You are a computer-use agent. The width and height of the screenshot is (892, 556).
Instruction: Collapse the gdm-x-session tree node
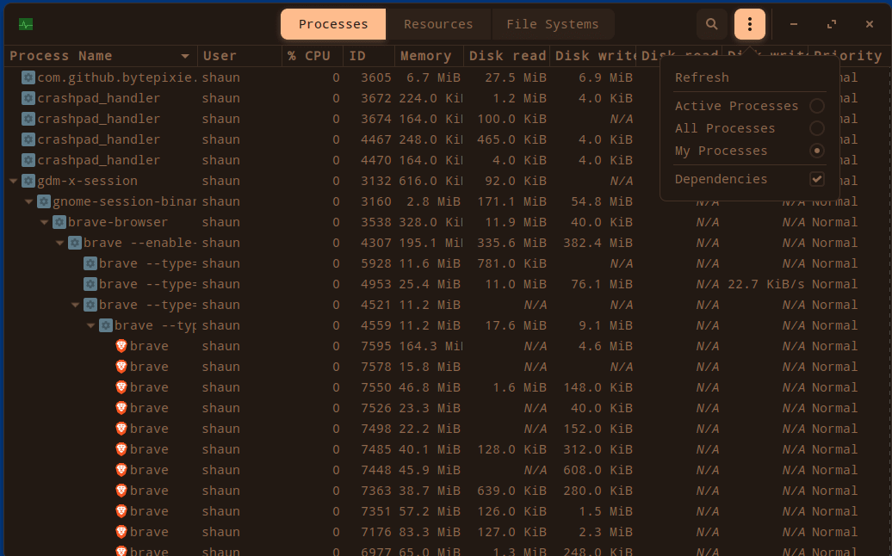14,181
